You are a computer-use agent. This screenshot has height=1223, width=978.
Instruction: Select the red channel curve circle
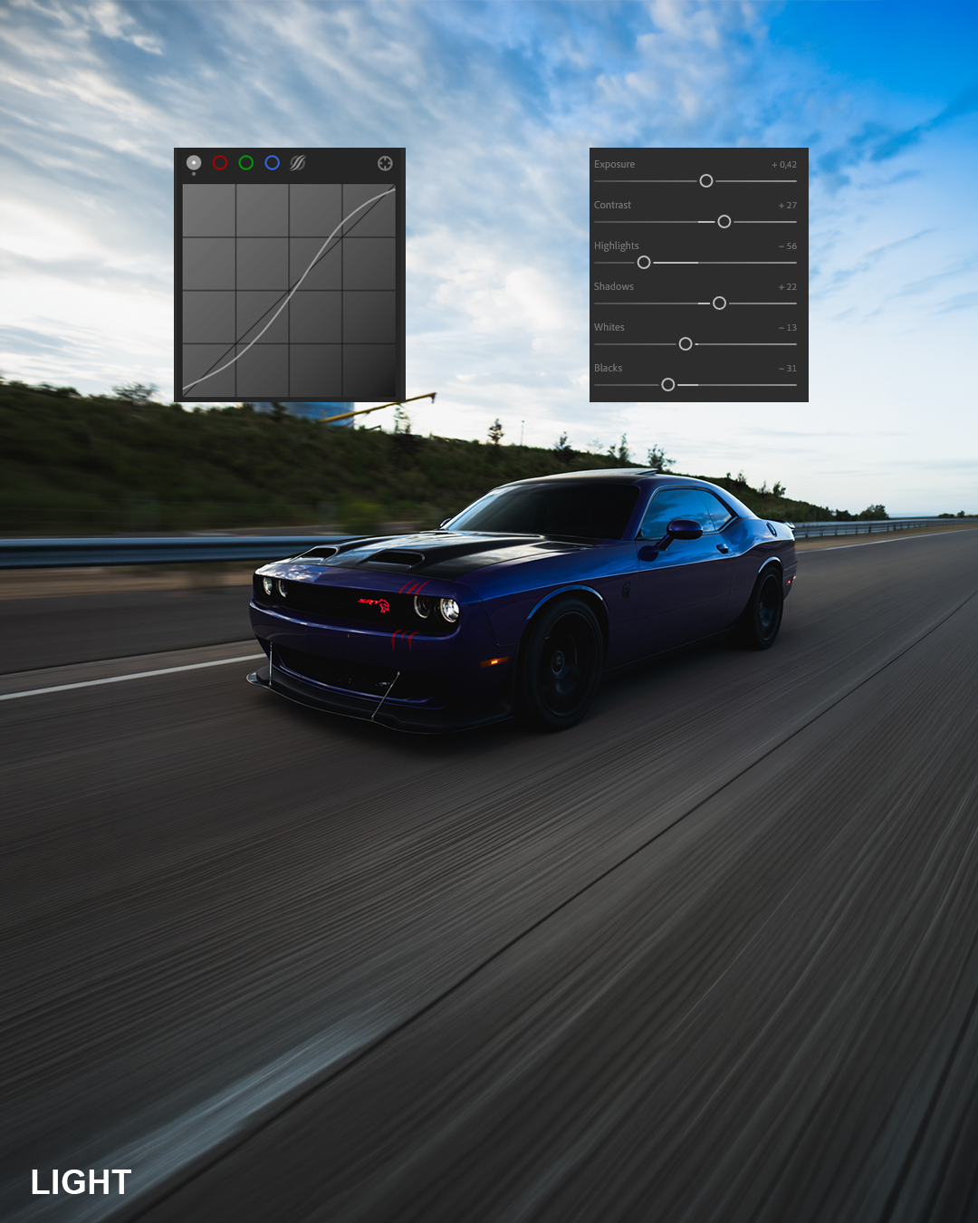point(220,163)
